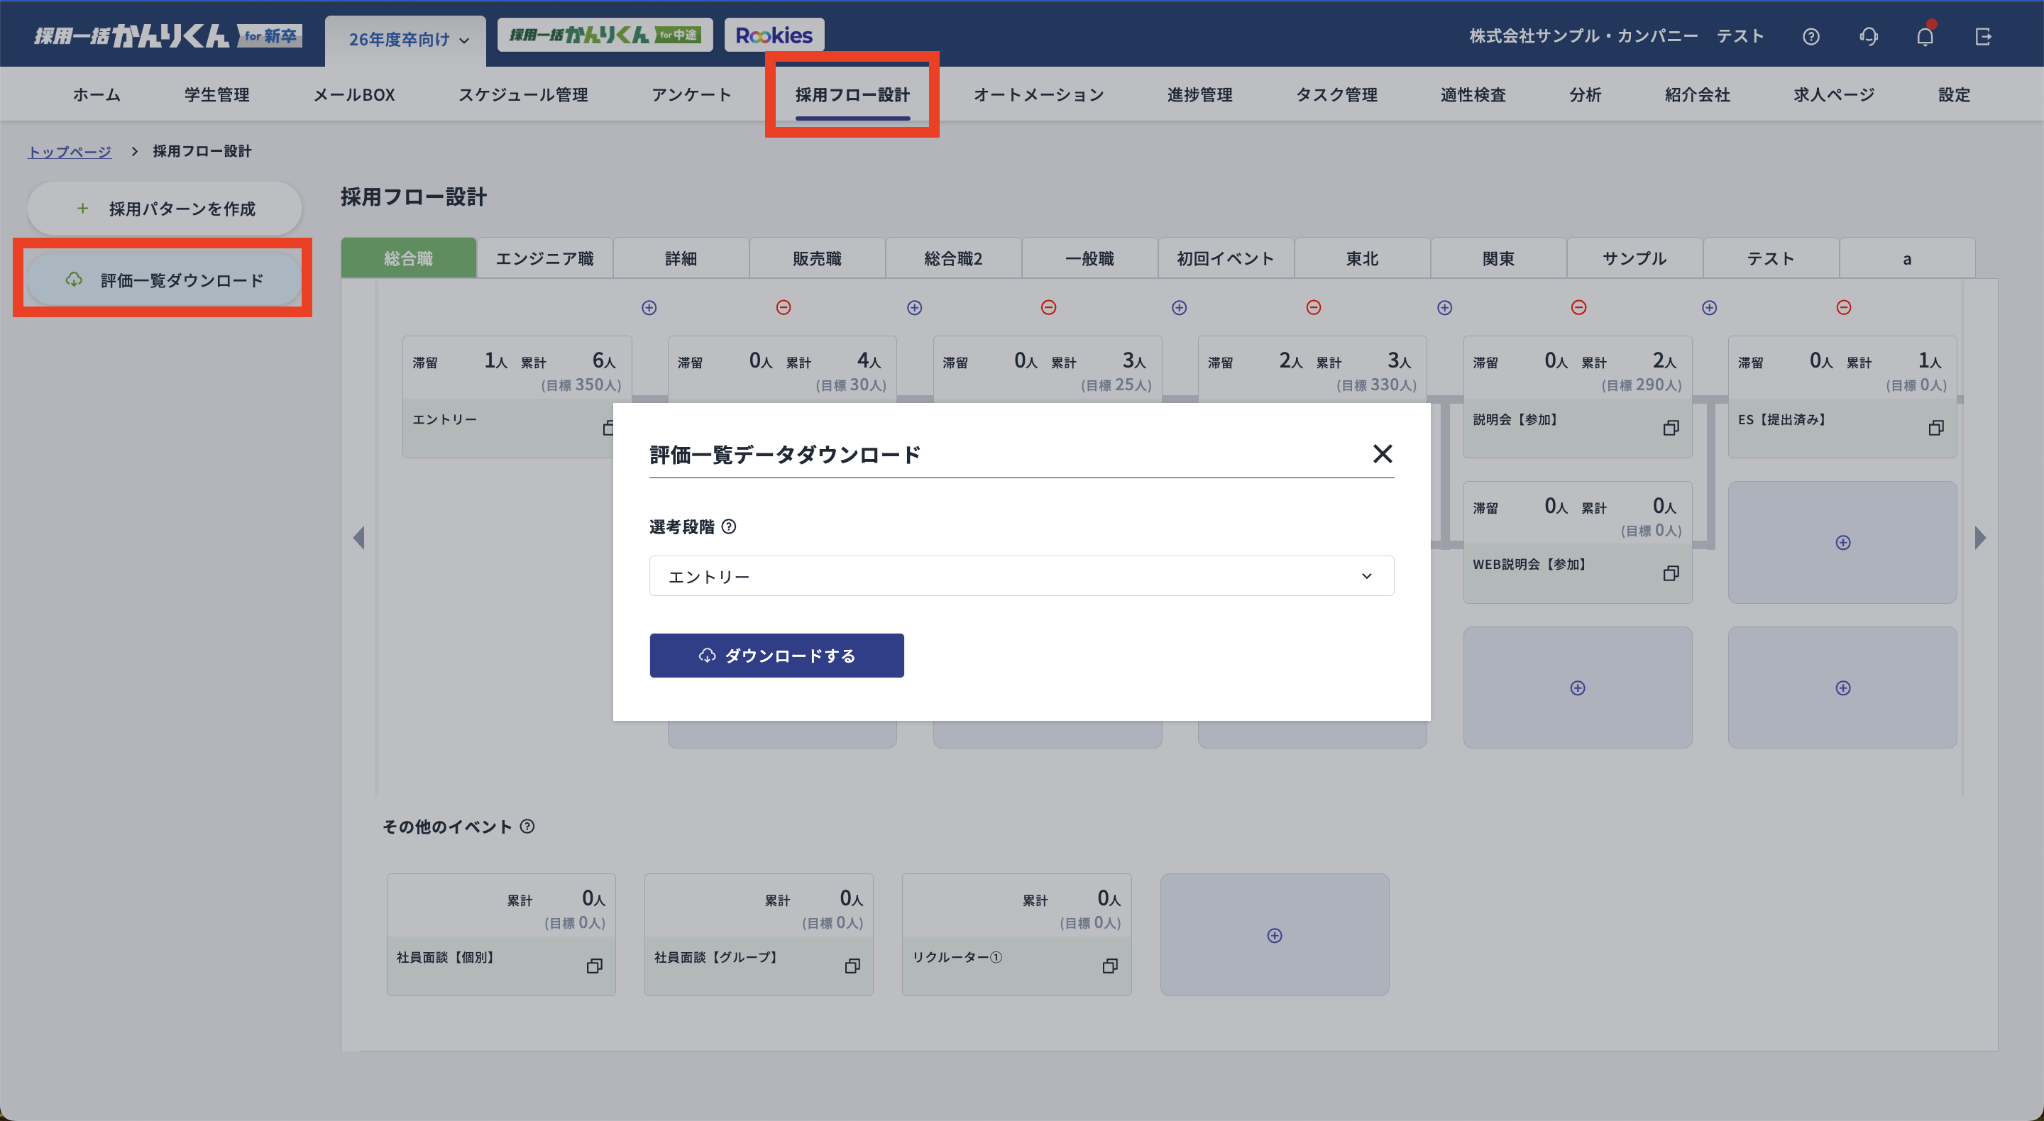This screenshot has height=1121, width=2044.
Task: Copy the 社員面談【グループ】 event card
Action: pyautogui.click(x=852, y=967)
